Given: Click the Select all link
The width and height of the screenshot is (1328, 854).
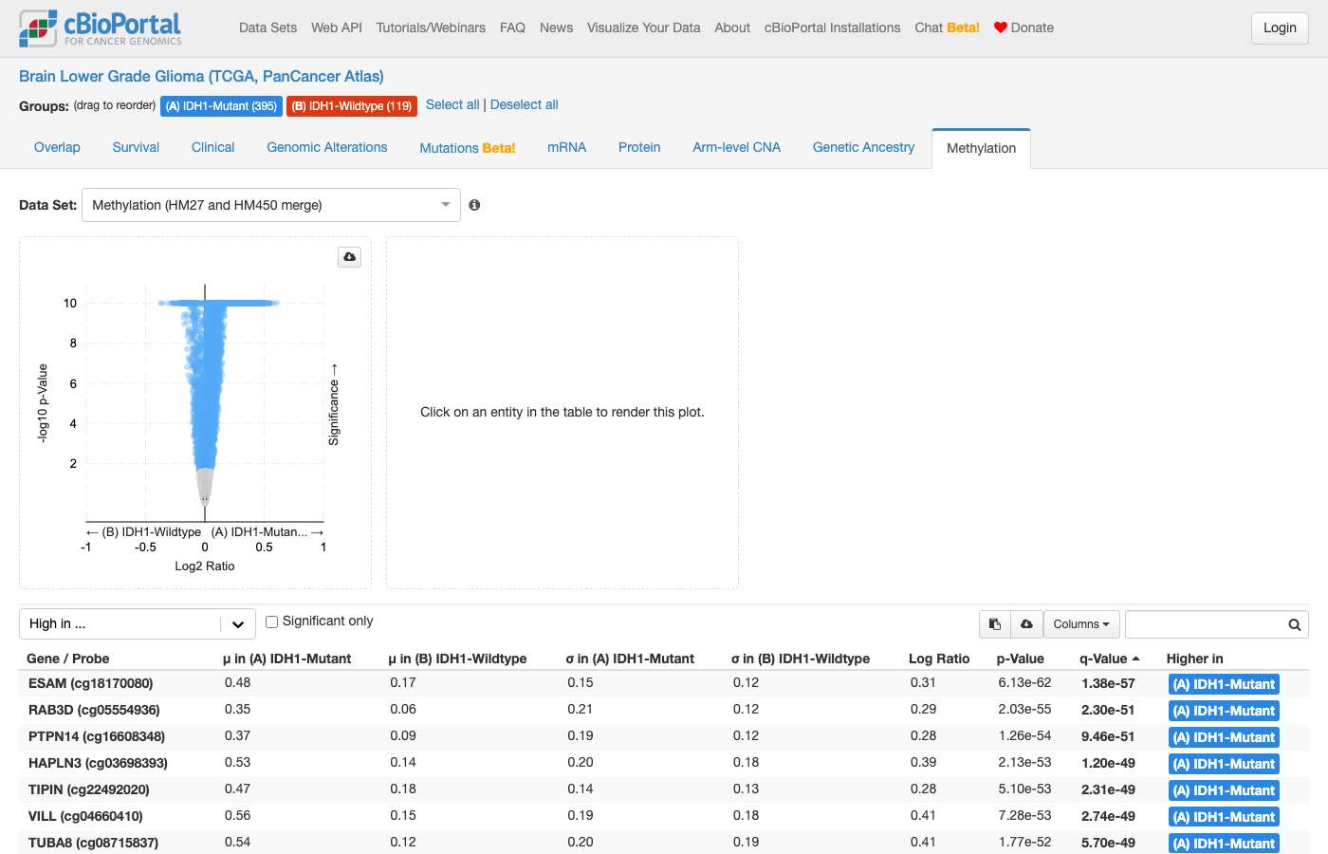Looking at the screenshot, I should 452,105.
